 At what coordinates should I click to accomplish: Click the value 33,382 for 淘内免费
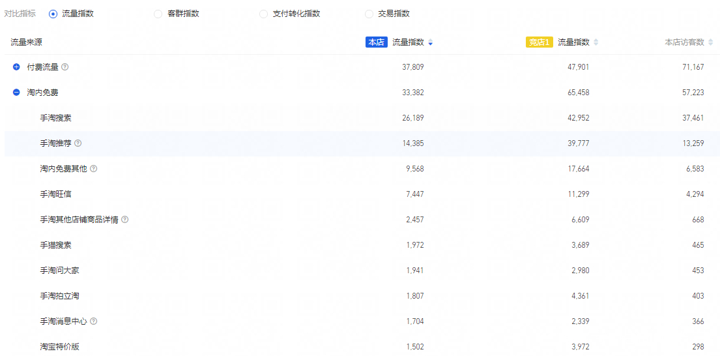[413, 93]
